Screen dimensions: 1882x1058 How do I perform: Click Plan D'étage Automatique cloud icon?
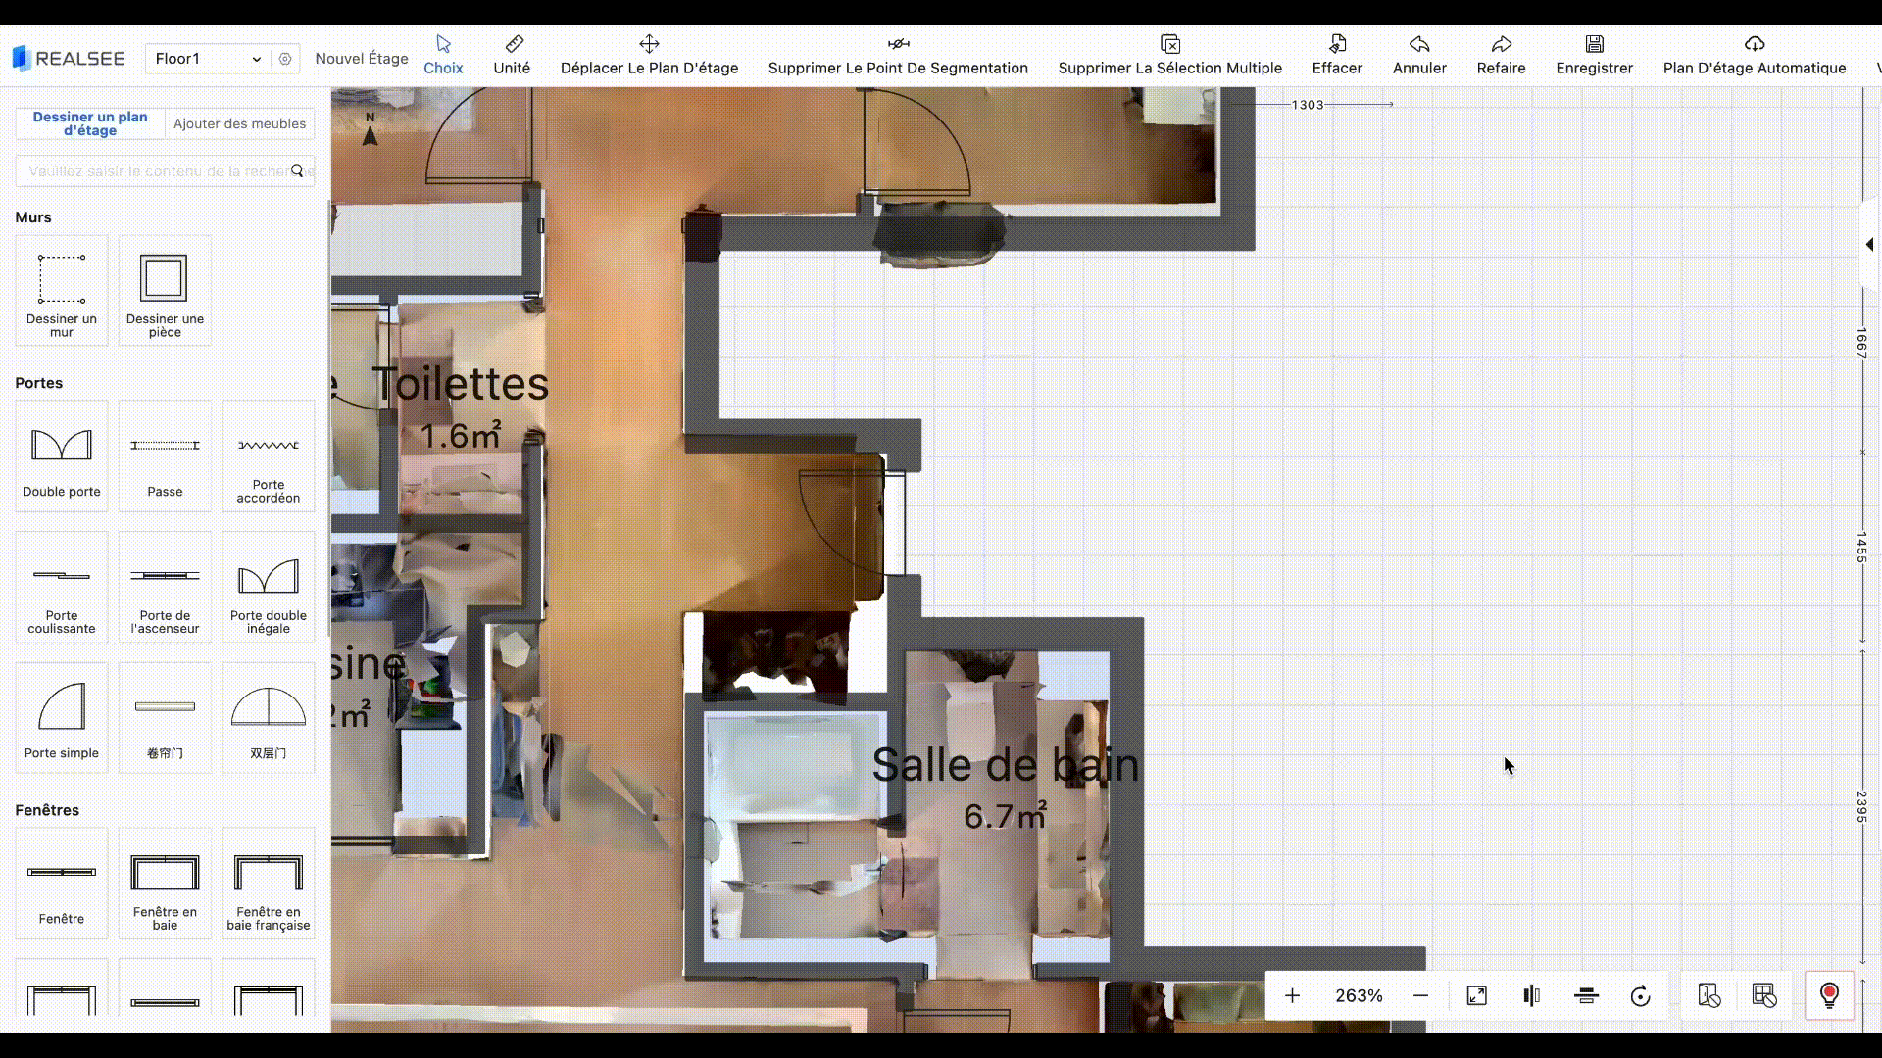[1754, 44]
